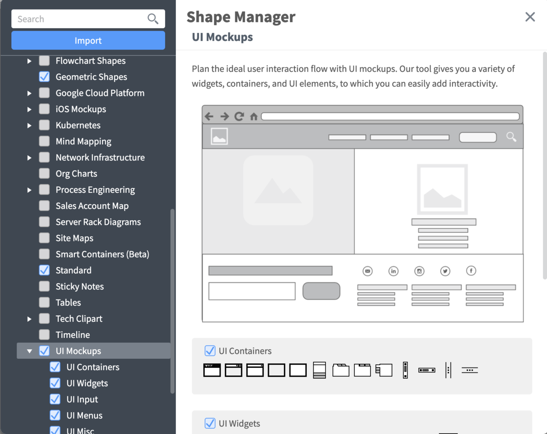Select the vertical button bar shape
Viewport: 547px width, 434px height.
[405, 370]
